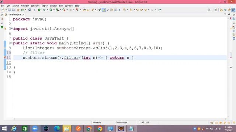Viewport: 236px width, 132px height.
Task: Collapse the main method fold on line 8
Action: pyautogui.click(x=12, y=43)
